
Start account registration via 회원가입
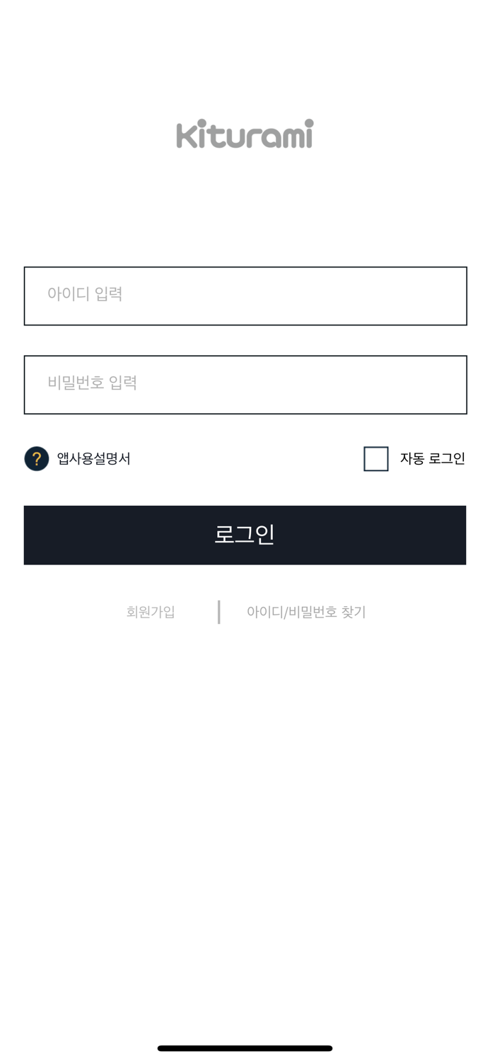tap(150, 611)
